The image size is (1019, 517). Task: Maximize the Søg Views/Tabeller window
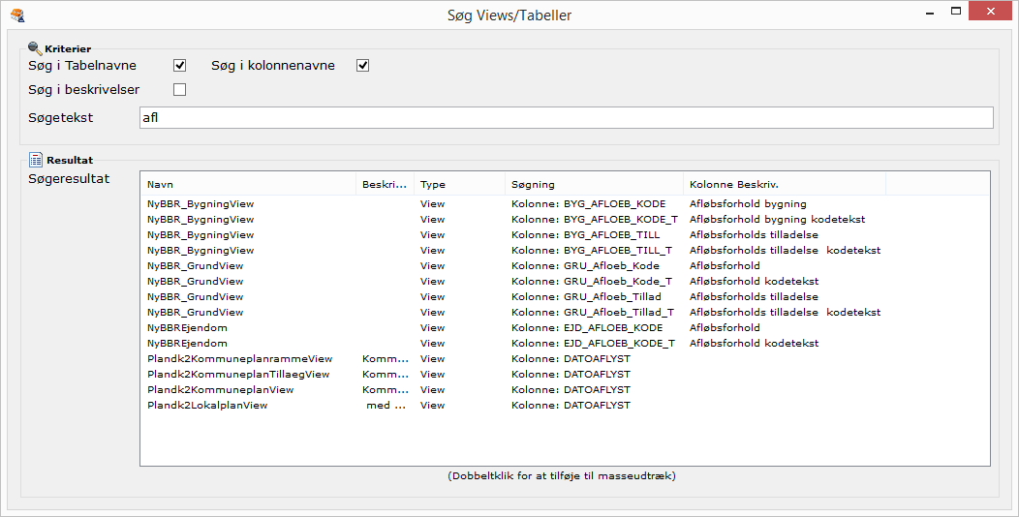pos(956,12)
